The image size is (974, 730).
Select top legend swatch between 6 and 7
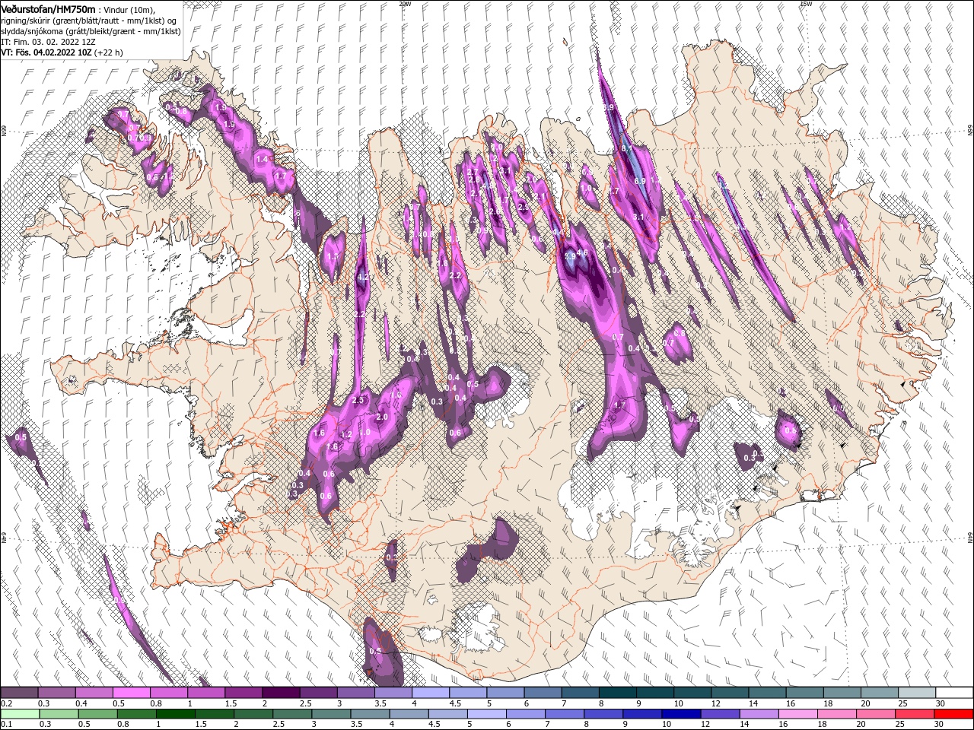point(543,693)
